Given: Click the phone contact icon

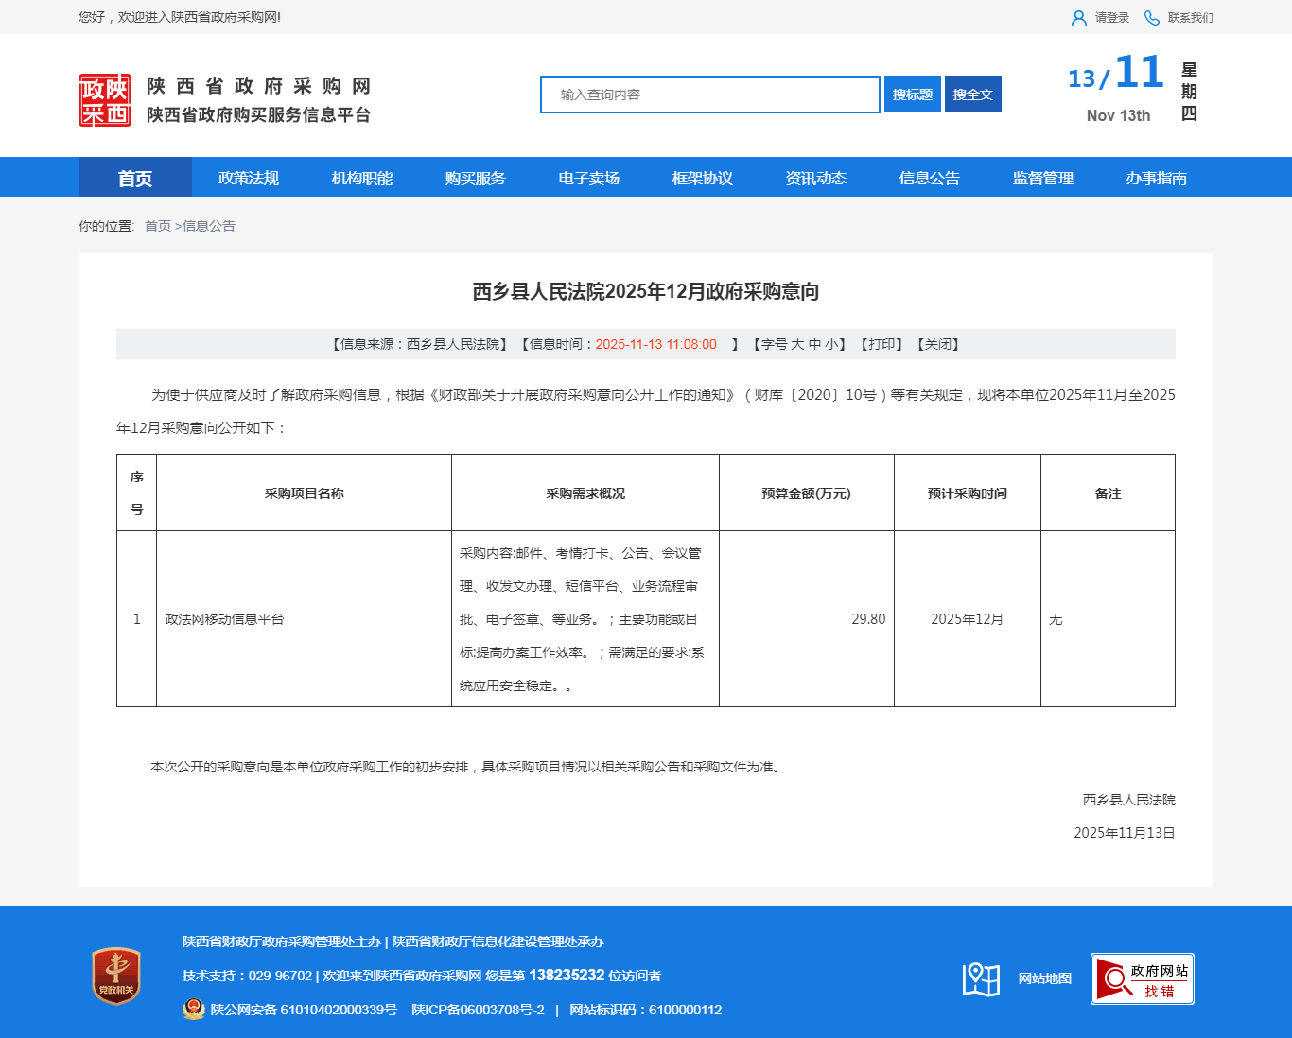Looking at the screenshot, I should pyautogui.click(x=1151, y=18).
